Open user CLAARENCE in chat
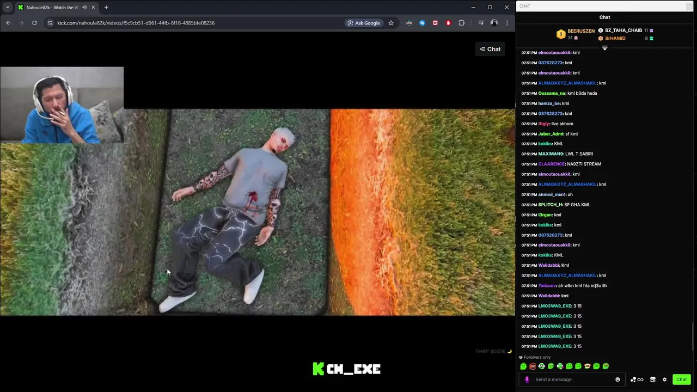The image size is (697, 392). 551,164
